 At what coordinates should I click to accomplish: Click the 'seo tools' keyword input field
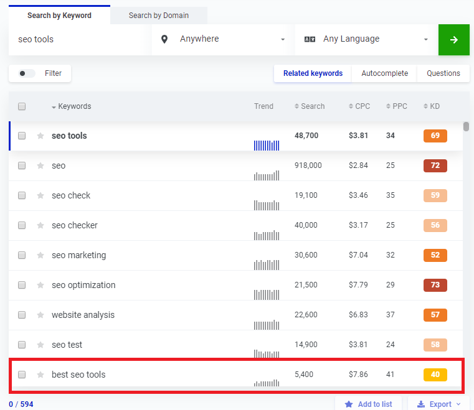(80, 40)
